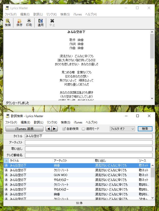The image size is (159, 211).
Task: Open 編集(E) menu in the Lyrics Master window
Action: (x=25, y=14)
